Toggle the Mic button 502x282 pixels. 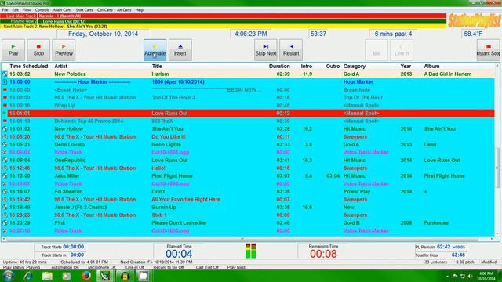click(376, 50)
